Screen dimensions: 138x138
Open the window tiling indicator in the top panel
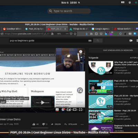pyautogui.click(x=123, y=2)
